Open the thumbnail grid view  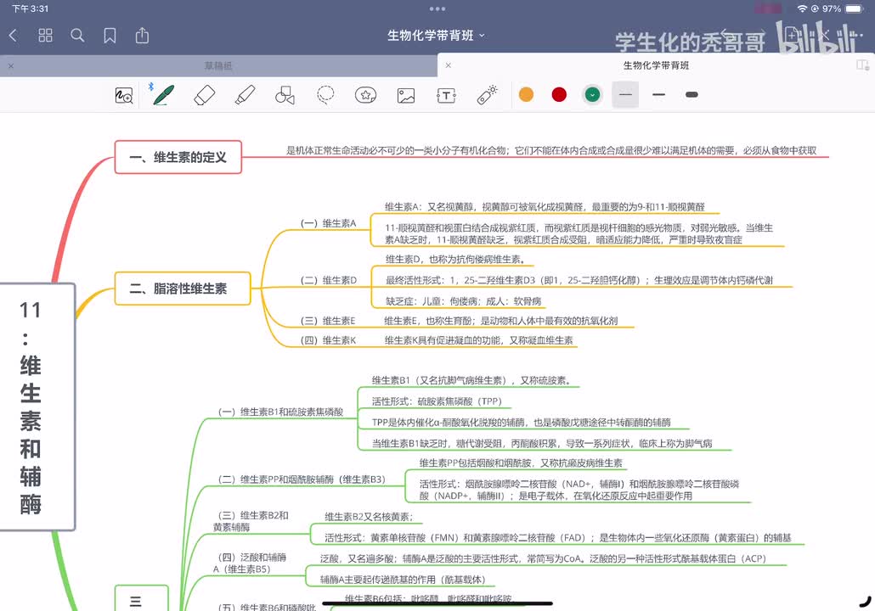tap(45, 36)
